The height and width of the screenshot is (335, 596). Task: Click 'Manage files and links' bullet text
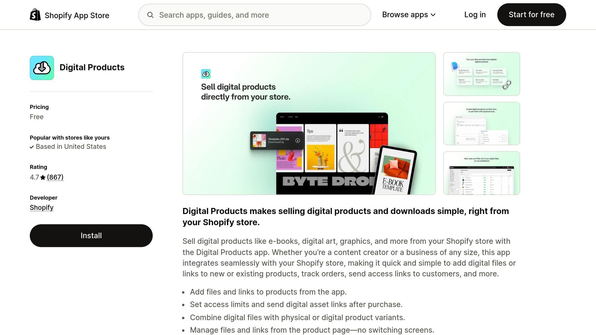(x=312, y=330)
